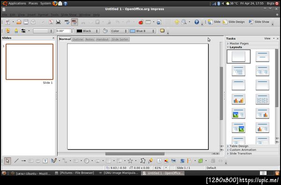Insert picture From File icon
281x185 pixels.
tap(166, 161)
